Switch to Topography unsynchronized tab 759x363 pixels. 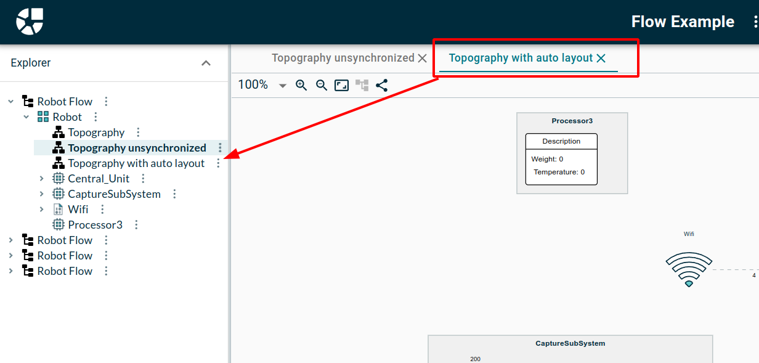[343, 58]
